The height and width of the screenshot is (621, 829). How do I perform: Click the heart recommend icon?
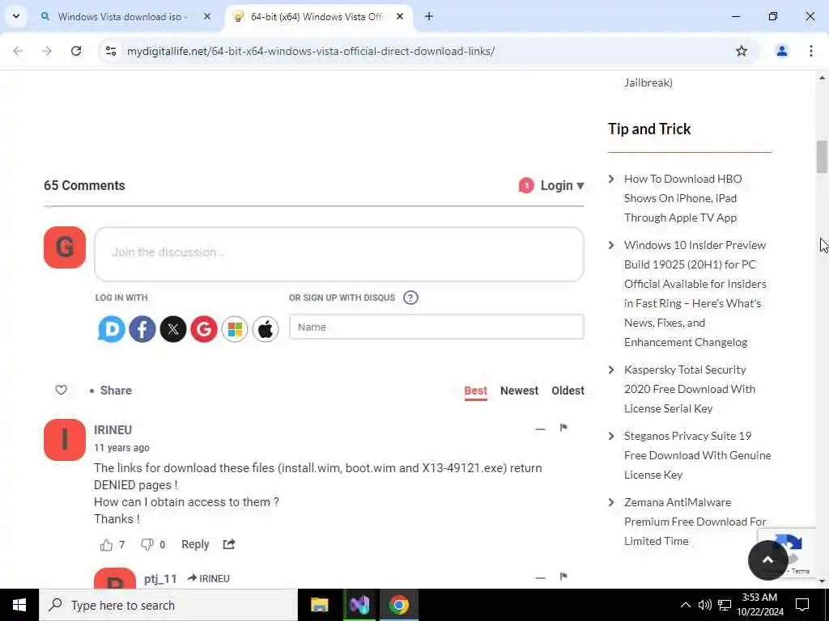62,391
